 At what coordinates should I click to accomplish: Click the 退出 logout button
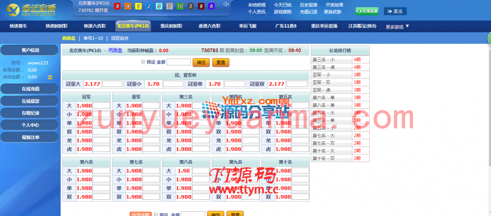point(395,11)
